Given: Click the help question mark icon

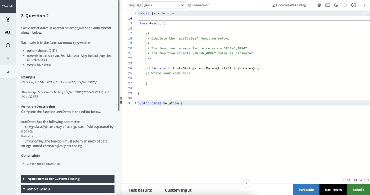Looking at the screenshot, I should click(354, 5).
